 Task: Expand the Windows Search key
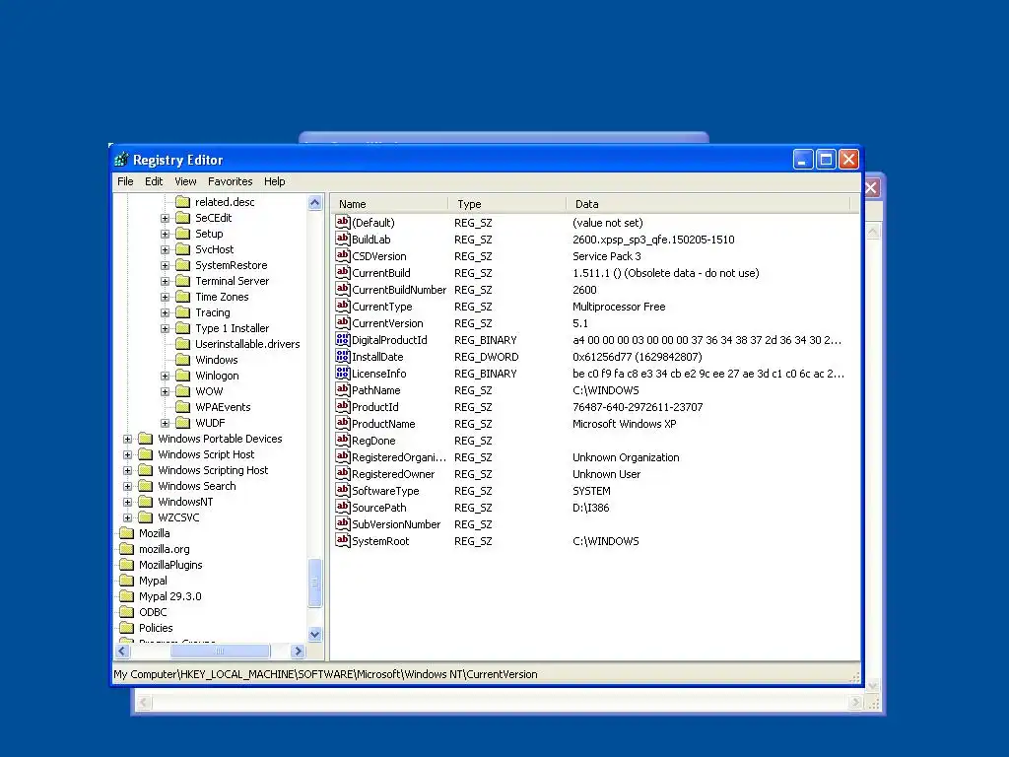127,486
